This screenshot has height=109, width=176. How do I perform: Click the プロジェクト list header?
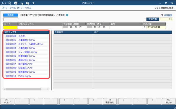pyautogui.click(x=26, y=32)
